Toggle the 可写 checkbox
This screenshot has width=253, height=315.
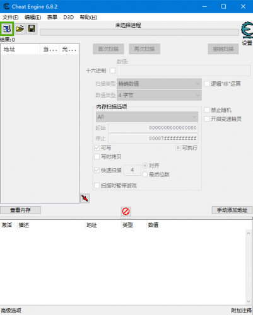tap(97, 148)
